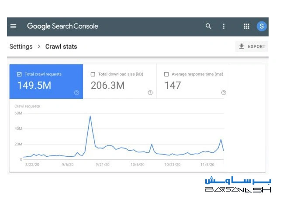Uncheck the Total crawl requests checkbox
This screenshot has width=283, height=199.
19,74
